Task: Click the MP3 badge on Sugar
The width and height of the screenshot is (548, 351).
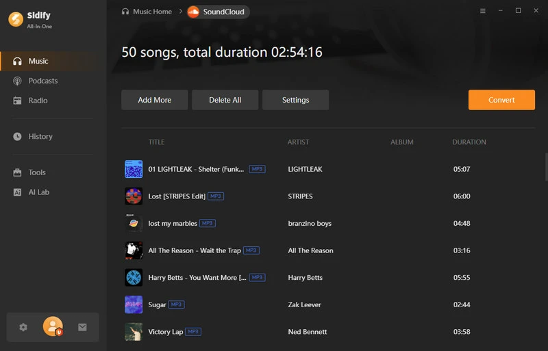Action: coord(177,304)
